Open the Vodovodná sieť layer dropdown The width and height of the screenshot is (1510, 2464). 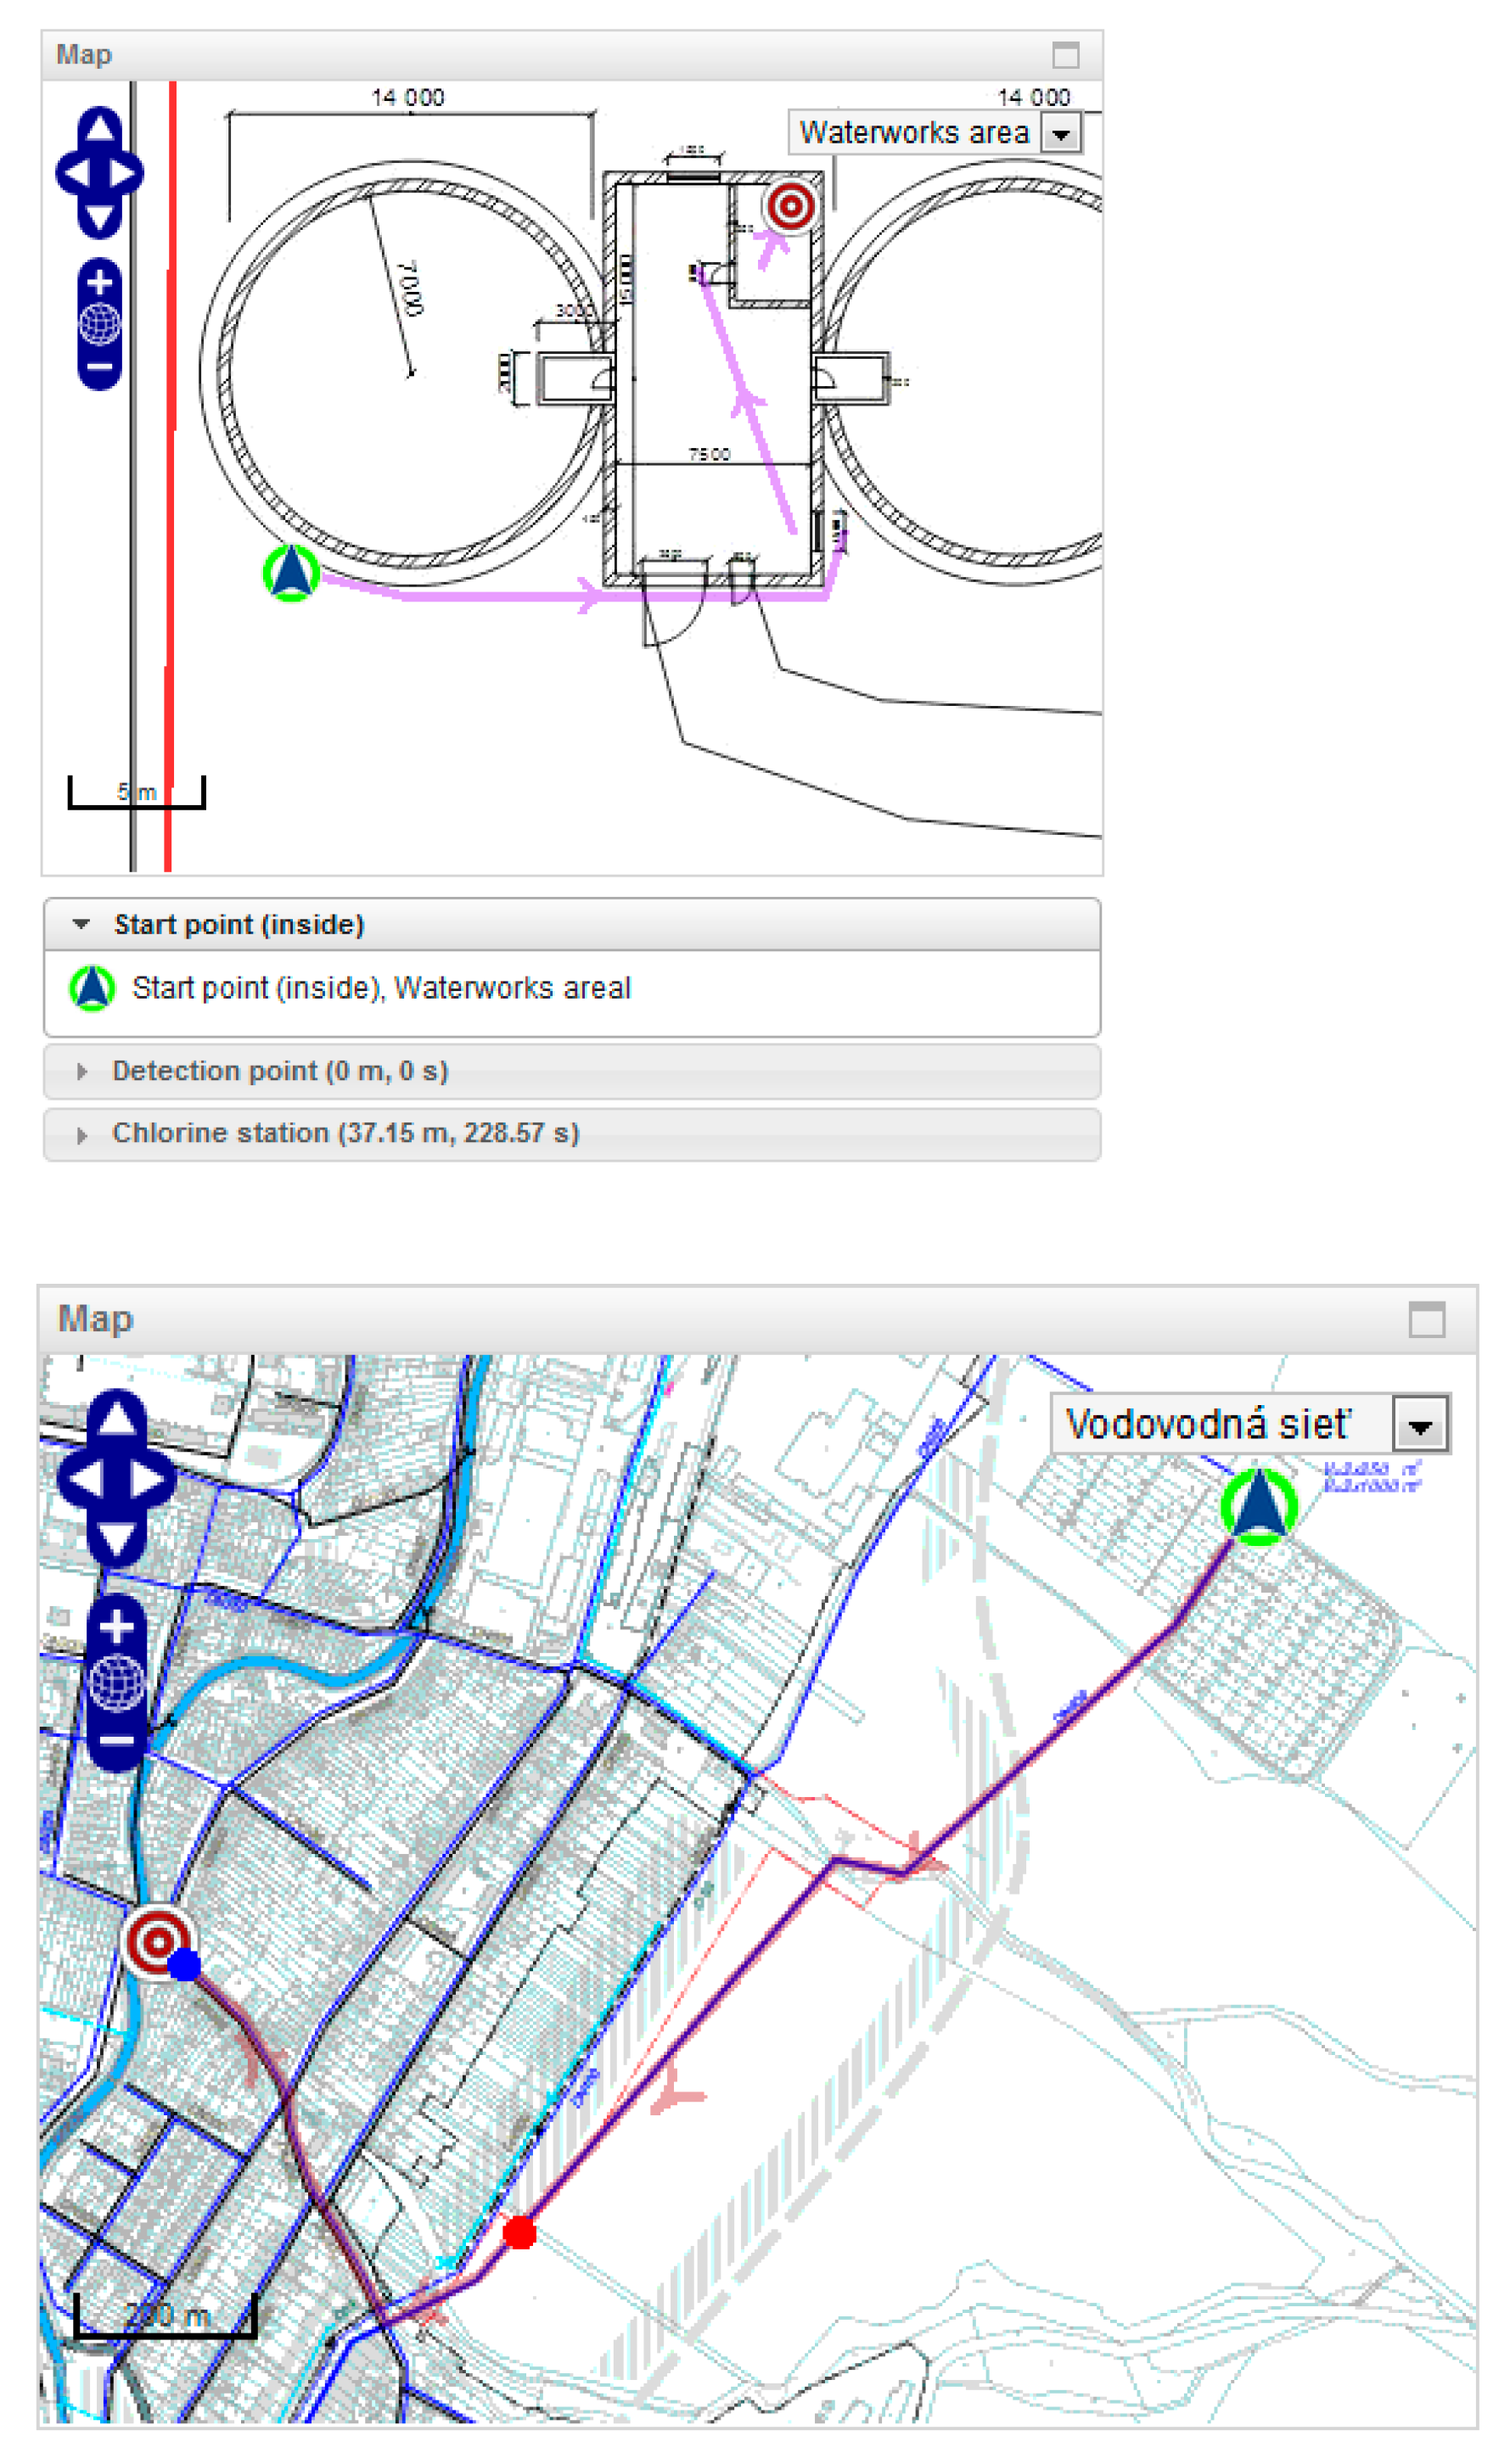(1419, 1425)
